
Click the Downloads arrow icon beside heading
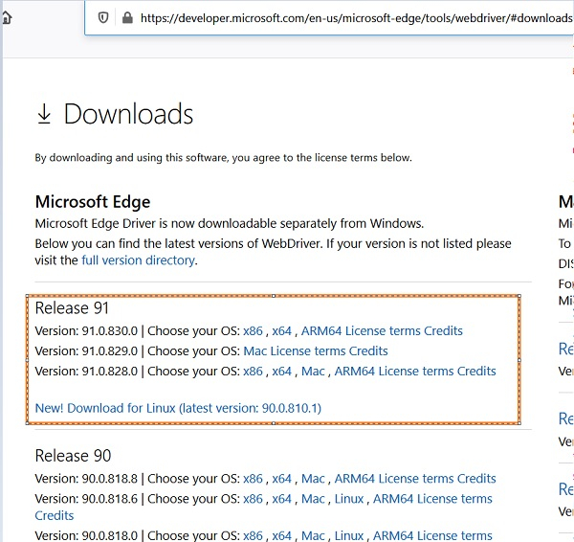point(44,115)
